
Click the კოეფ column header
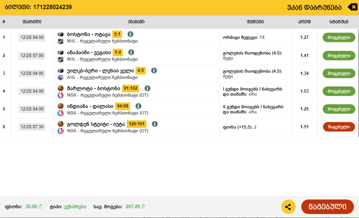click(x=304, y=22)
